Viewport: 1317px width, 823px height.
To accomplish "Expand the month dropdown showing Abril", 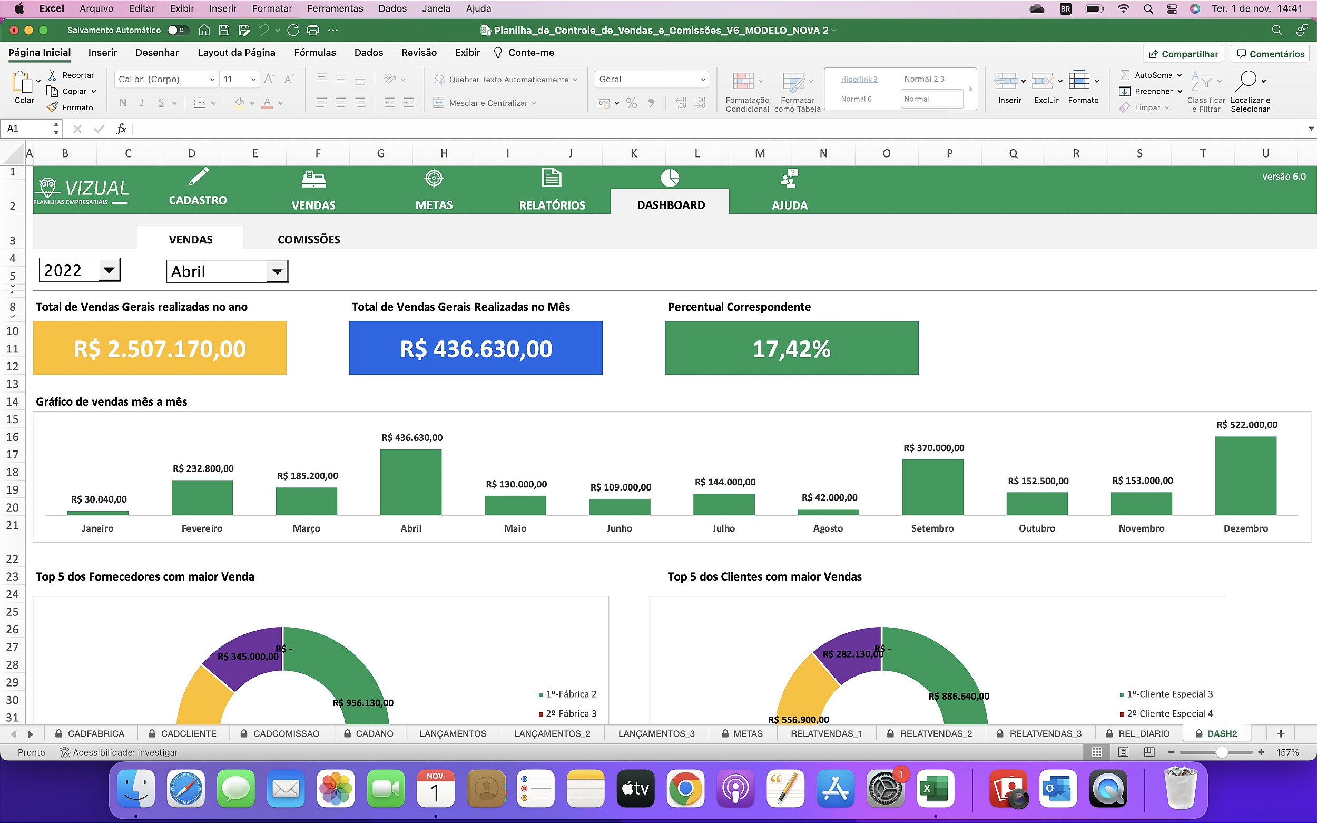I will pos(278,271).
